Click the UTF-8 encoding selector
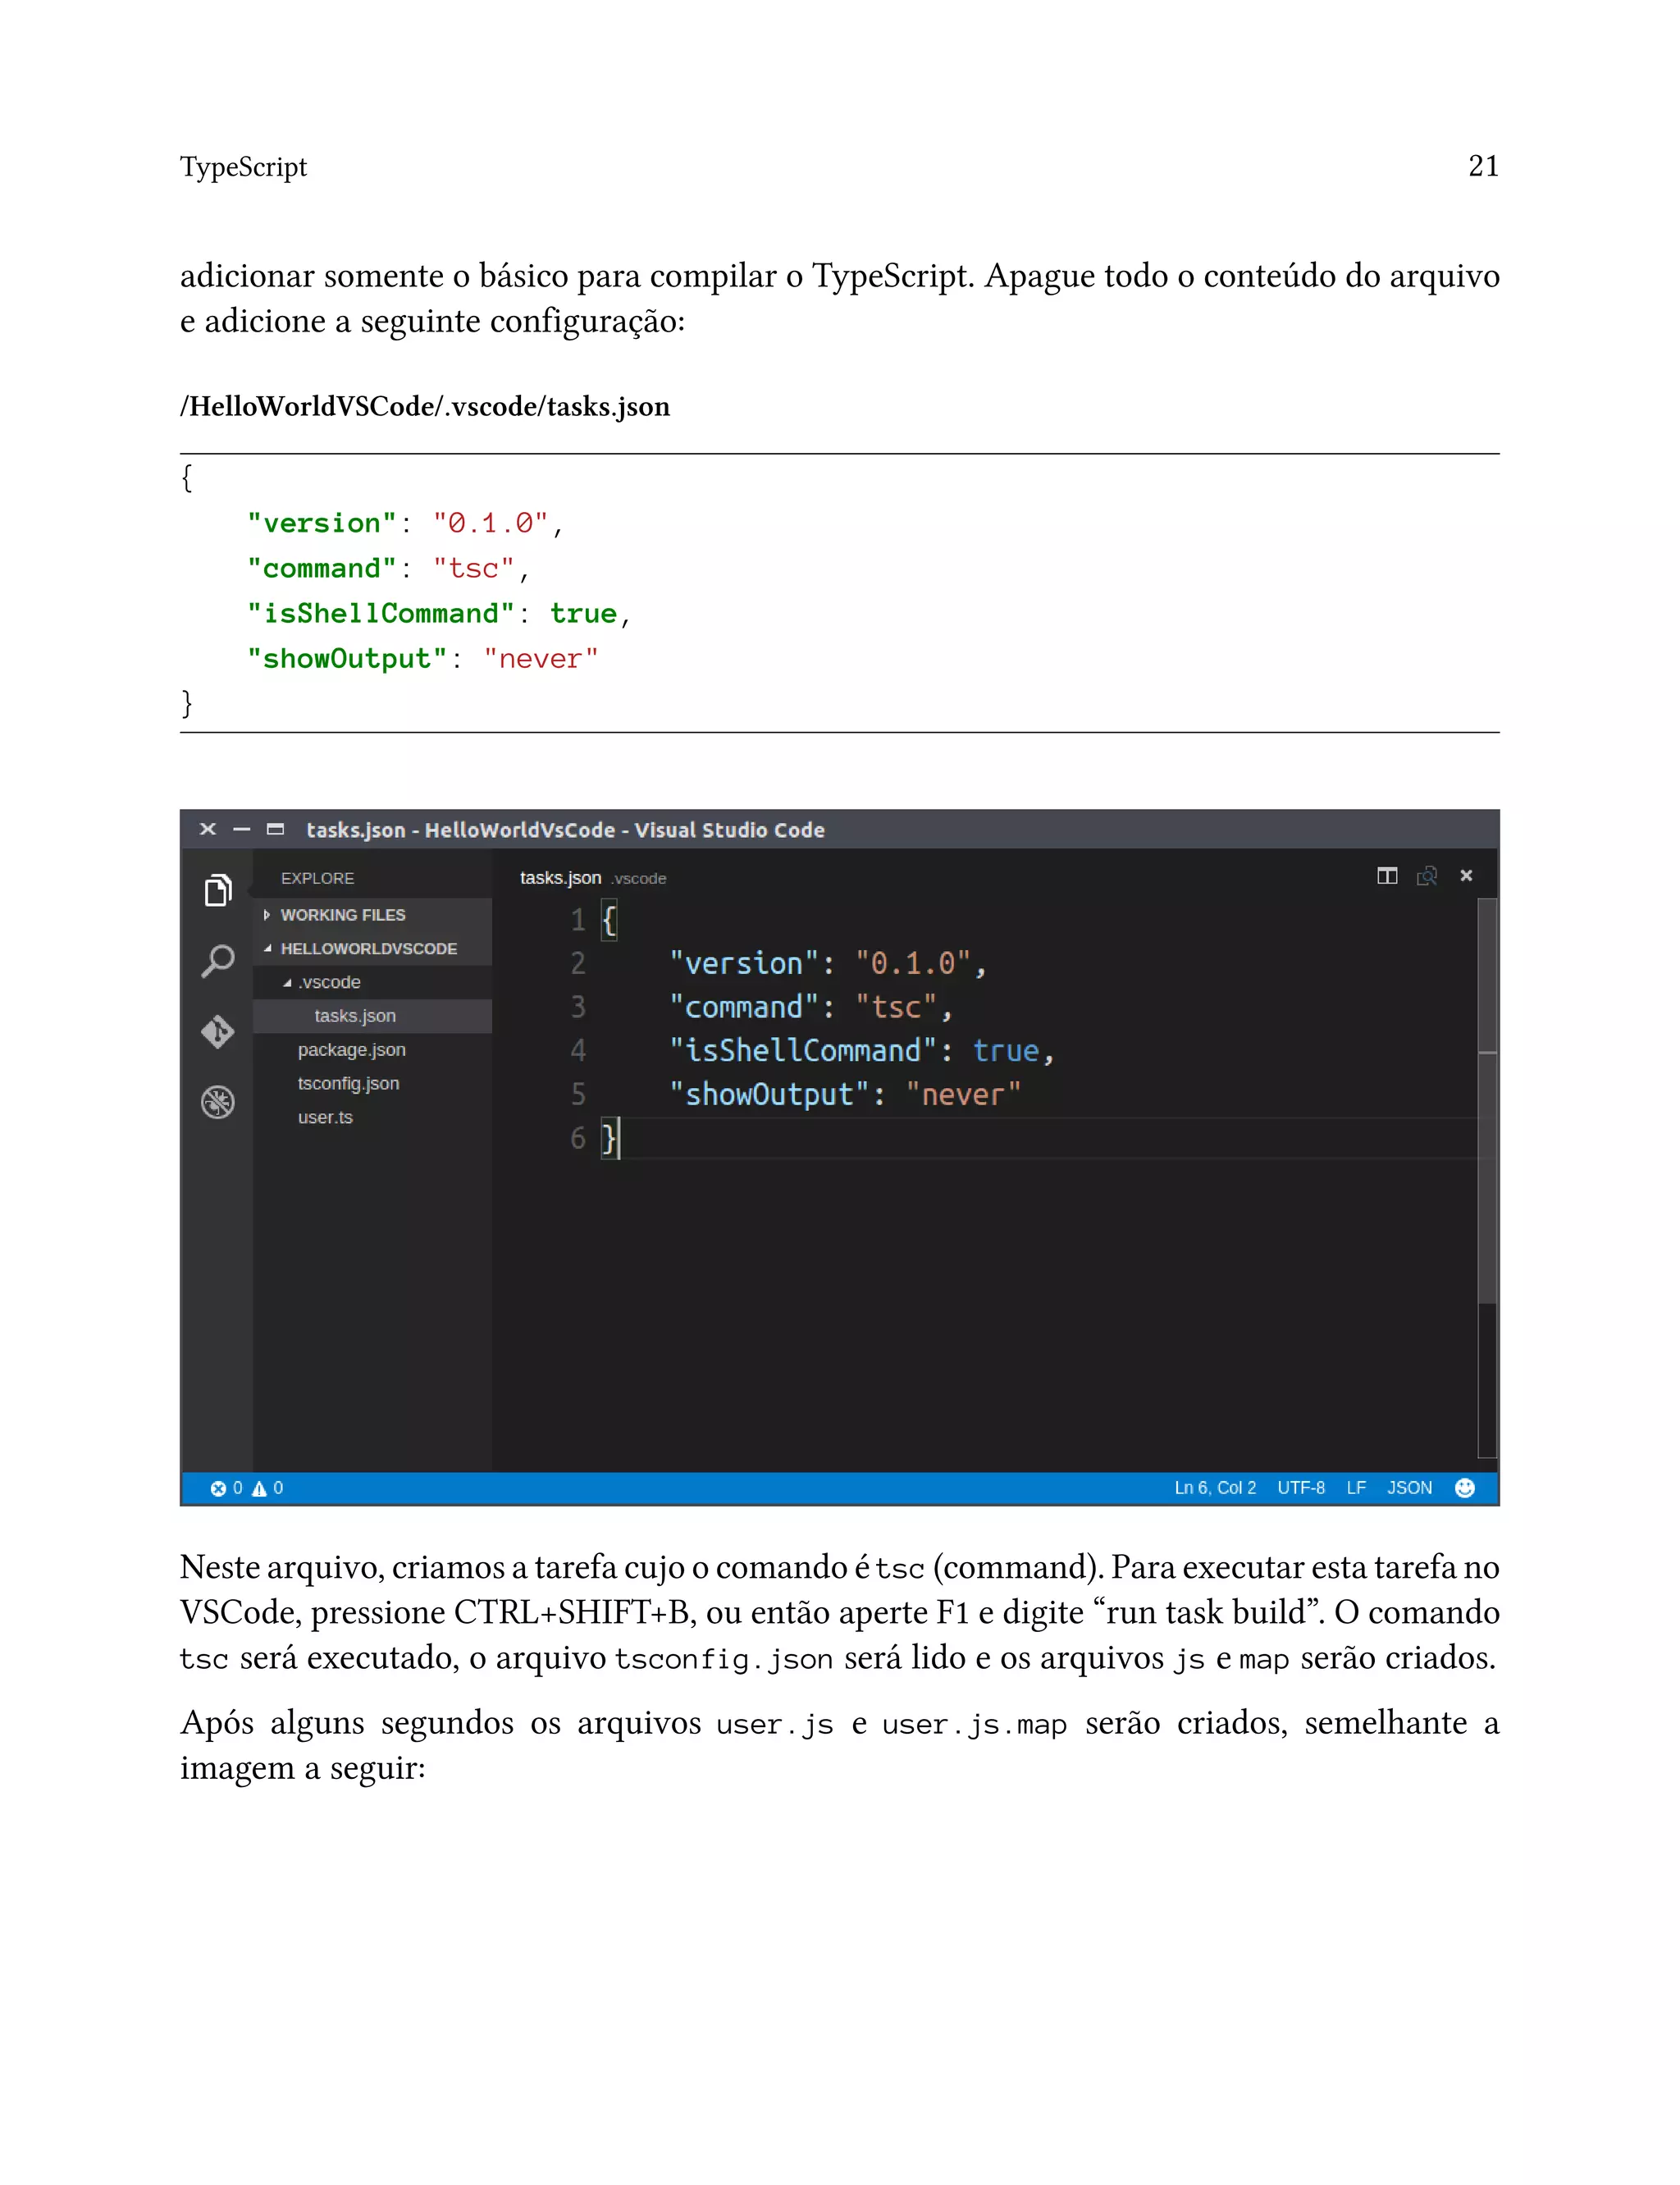The image size is (1680, 2185). (1301, 1488)
